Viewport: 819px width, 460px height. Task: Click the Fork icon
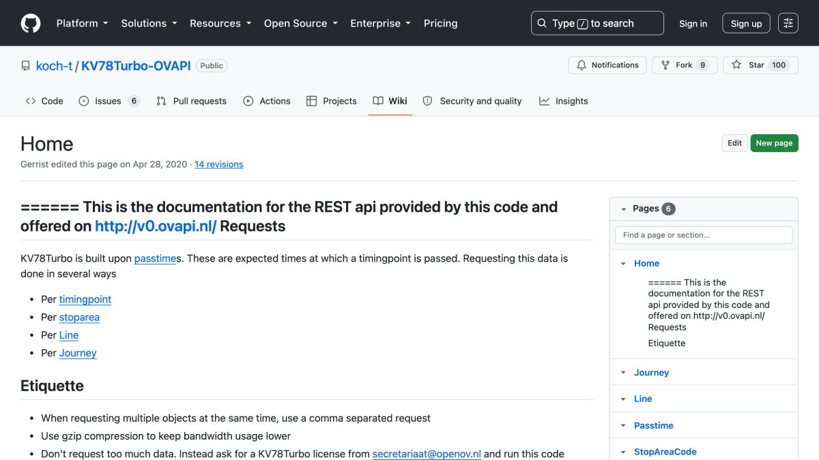click(665, 65)
